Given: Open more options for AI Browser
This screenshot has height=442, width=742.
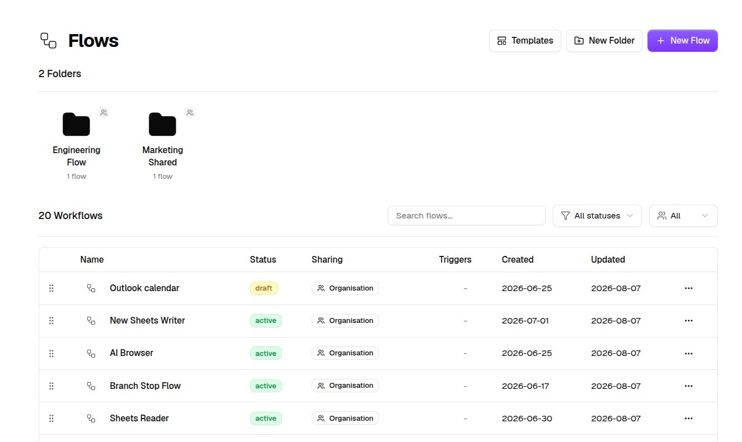Looking at the screenshot, I should (689, 353).
